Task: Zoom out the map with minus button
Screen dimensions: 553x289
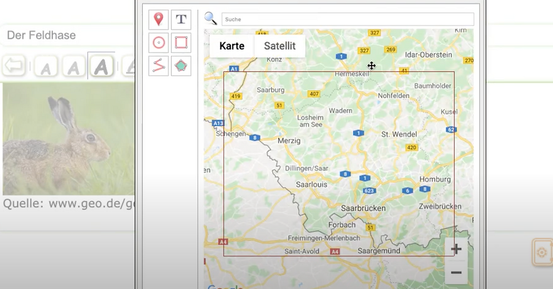Action: (x=456, y=273)
